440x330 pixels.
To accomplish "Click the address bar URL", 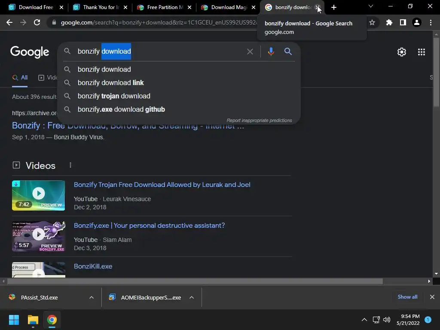I will pyautogui.click(x=159, y=22).
